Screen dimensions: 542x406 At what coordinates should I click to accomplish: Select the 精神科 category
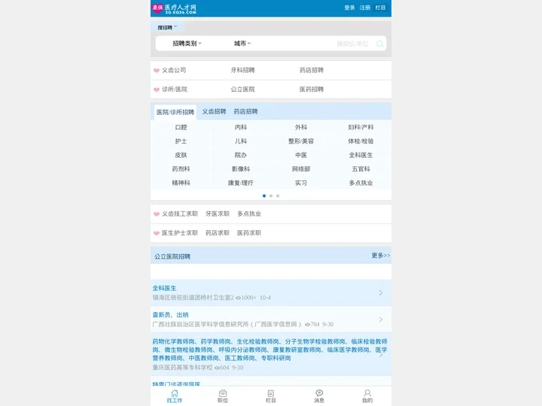coord(181,183)
